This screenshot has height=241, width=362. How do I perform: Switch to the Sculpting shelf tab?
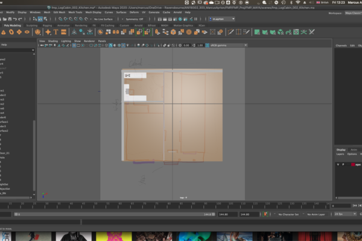(31, 25)
